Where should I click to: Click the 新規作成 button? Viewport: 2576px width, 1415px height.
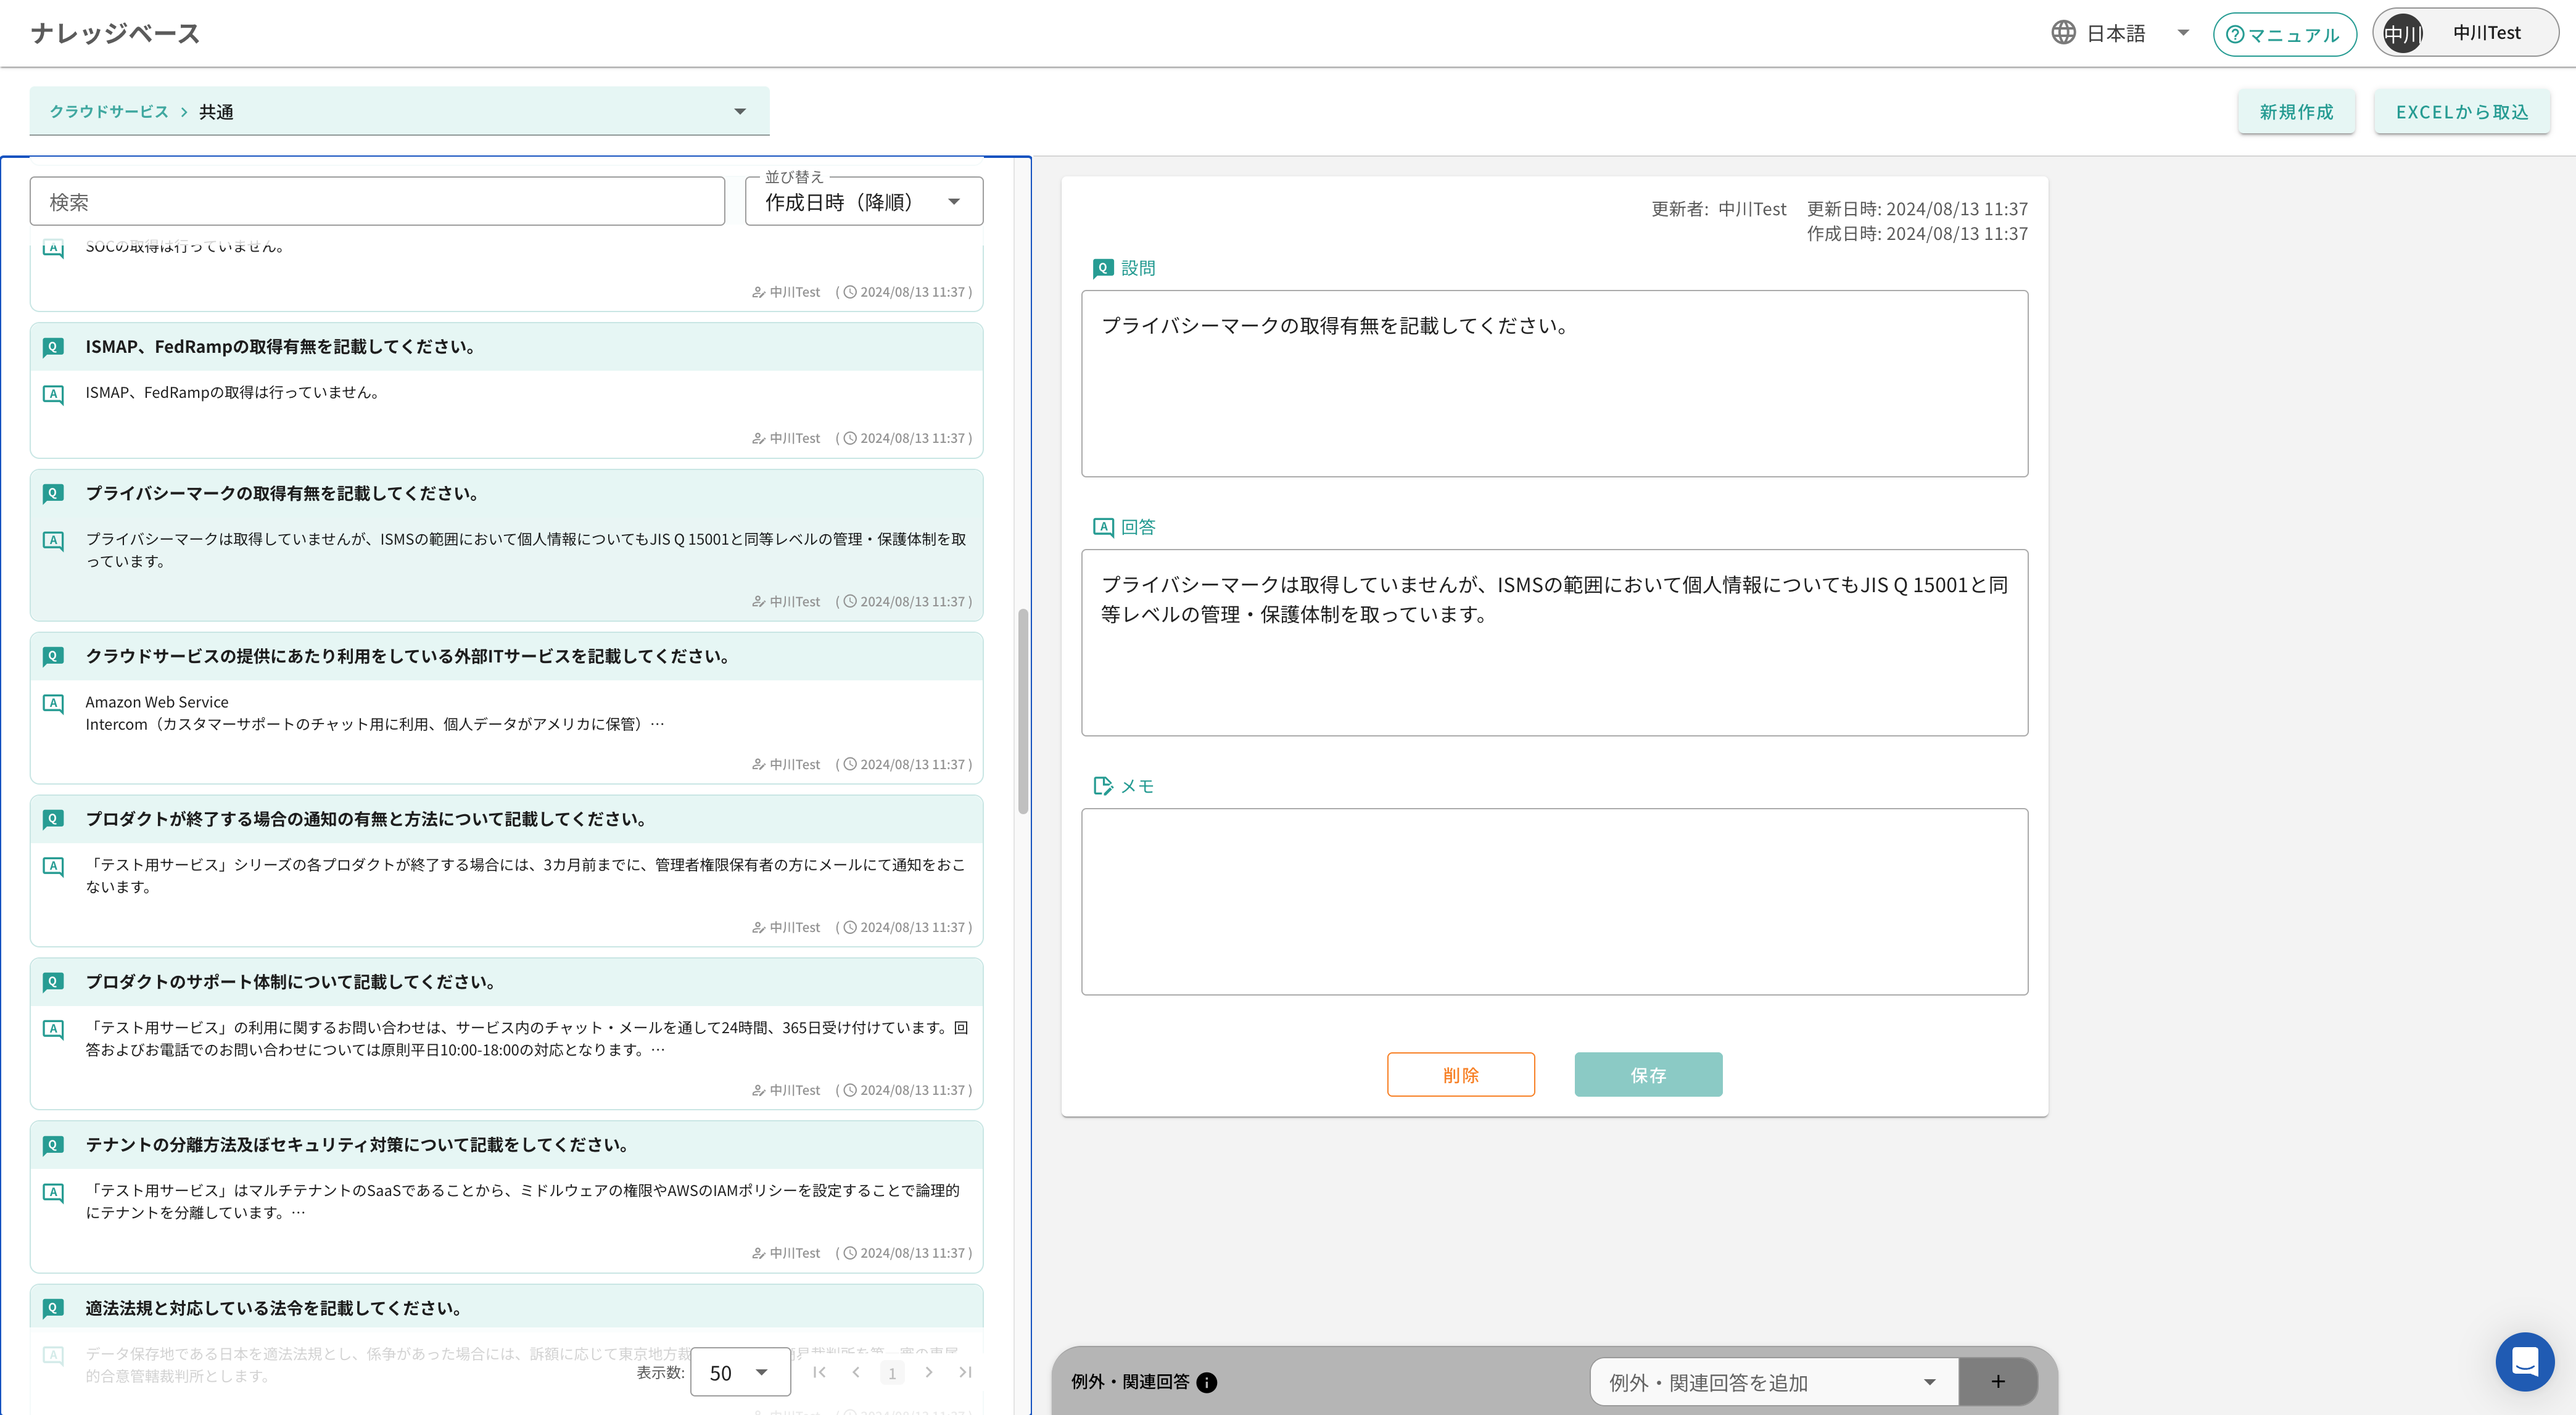click(x=2296, y=111)
